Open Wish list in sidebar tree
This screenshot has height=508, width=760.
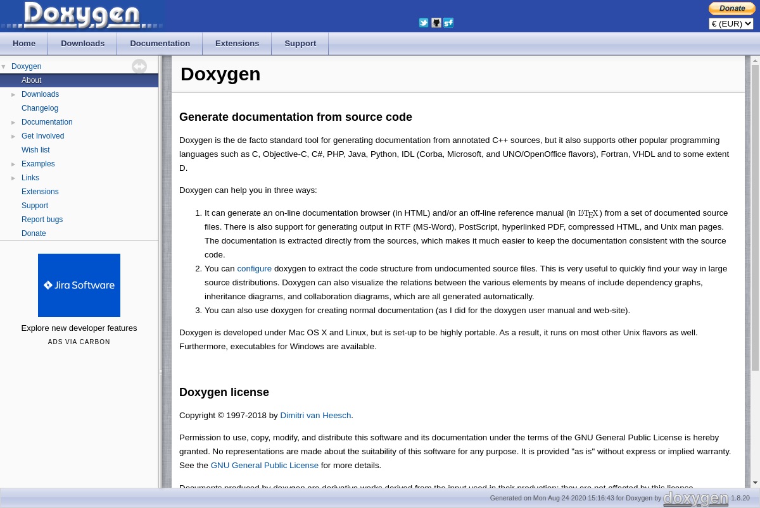click(x=35, y=150)
